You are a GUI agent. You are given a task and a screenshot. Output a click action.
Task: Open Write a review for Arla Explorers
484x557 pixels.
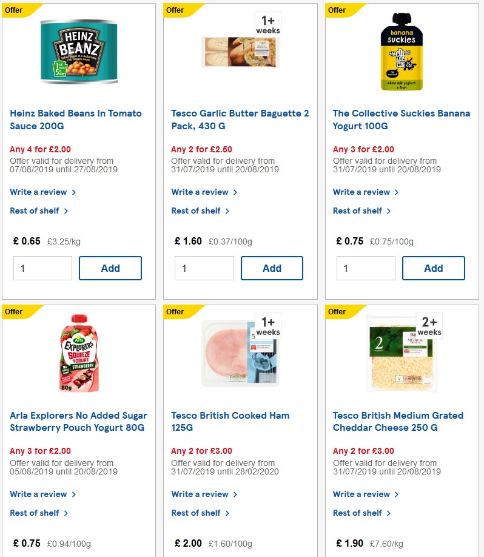38,494
